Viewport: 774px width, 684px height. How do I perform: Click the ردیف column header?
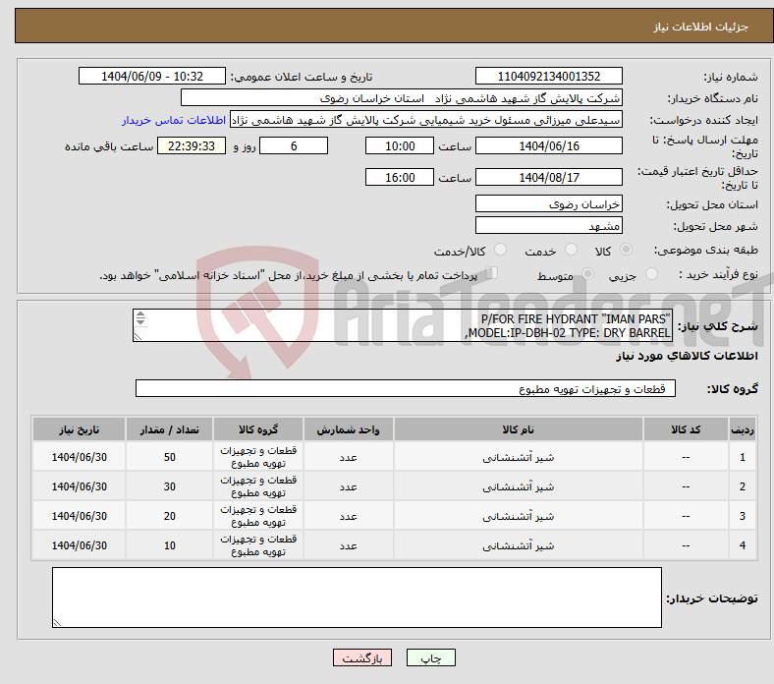click(742, 429)
